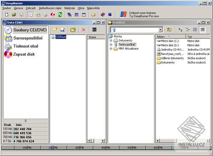The image size is (213, 156).
Task: Open the help book icon
Action: pyautogui.click(x=103, y=14)
